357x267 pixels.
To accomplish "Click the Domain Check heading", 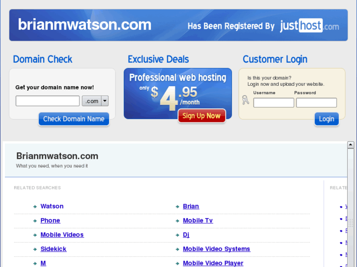I will [x=43, y=59].
